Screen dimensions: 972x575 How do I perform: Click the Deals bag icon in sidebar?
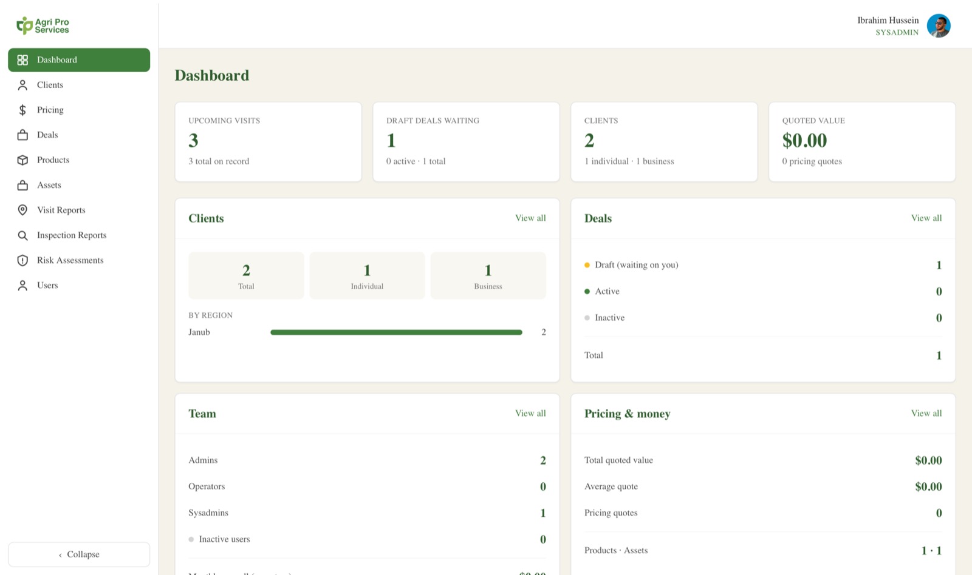[x=22, y=135]
